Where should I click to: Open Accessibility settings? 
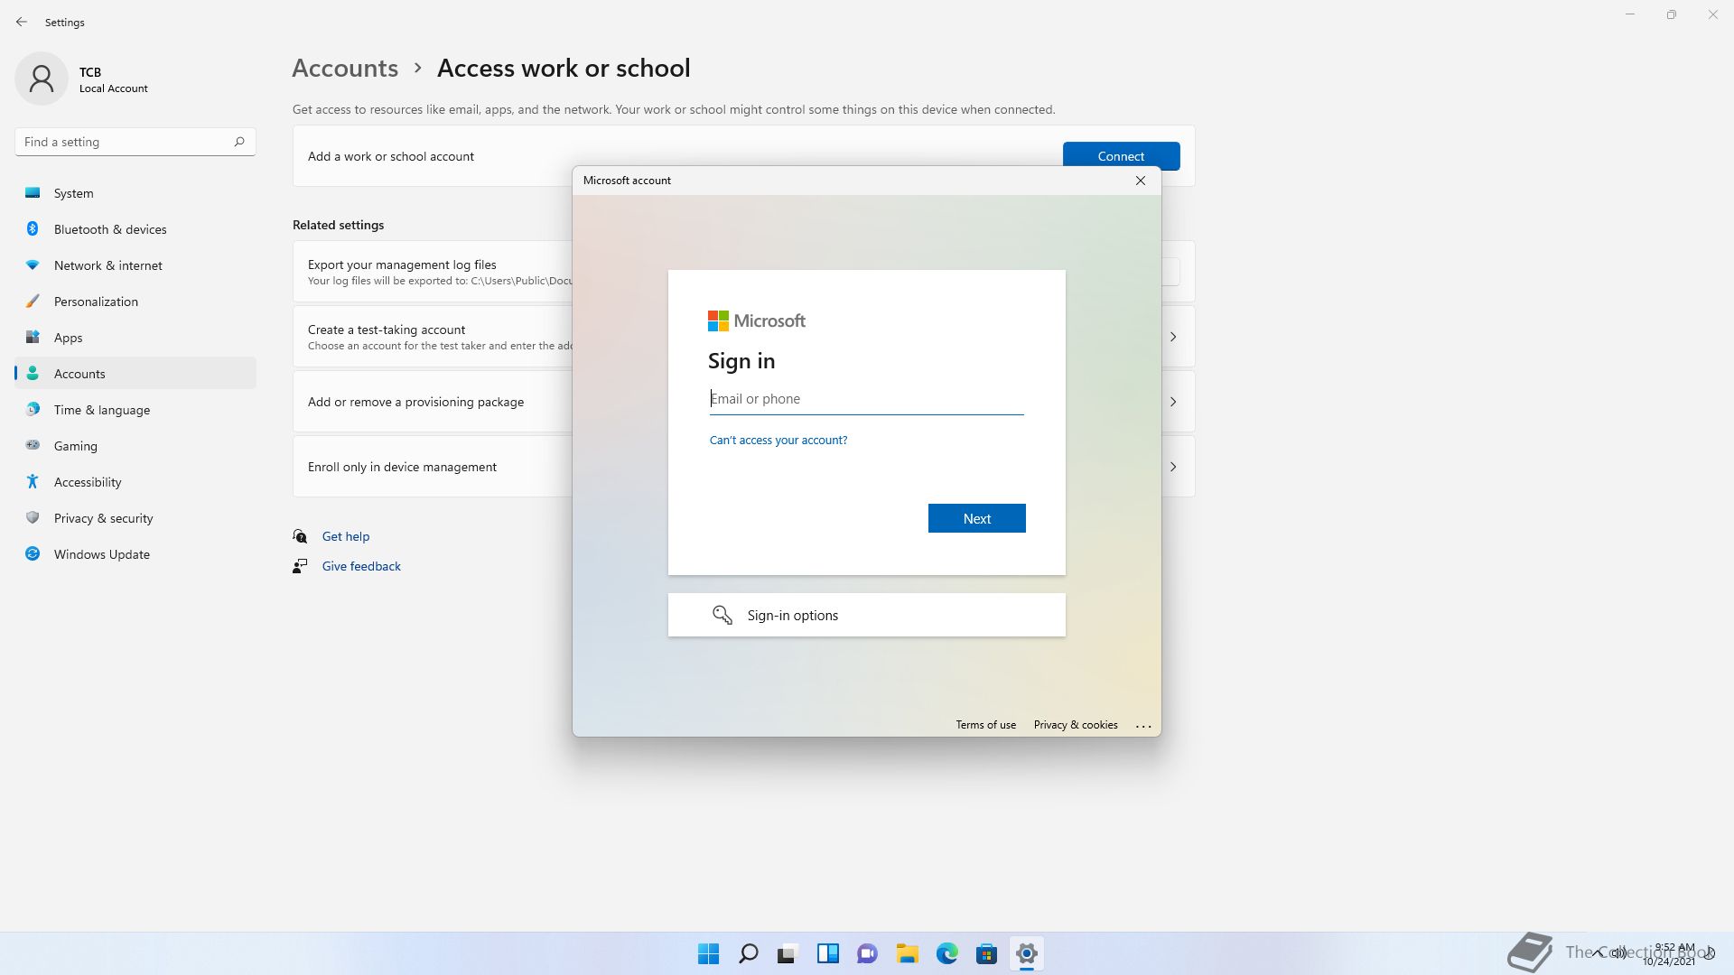[x=135, y=482]
